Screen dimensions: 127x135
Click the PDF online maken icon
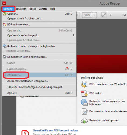(x=5, y=25)
